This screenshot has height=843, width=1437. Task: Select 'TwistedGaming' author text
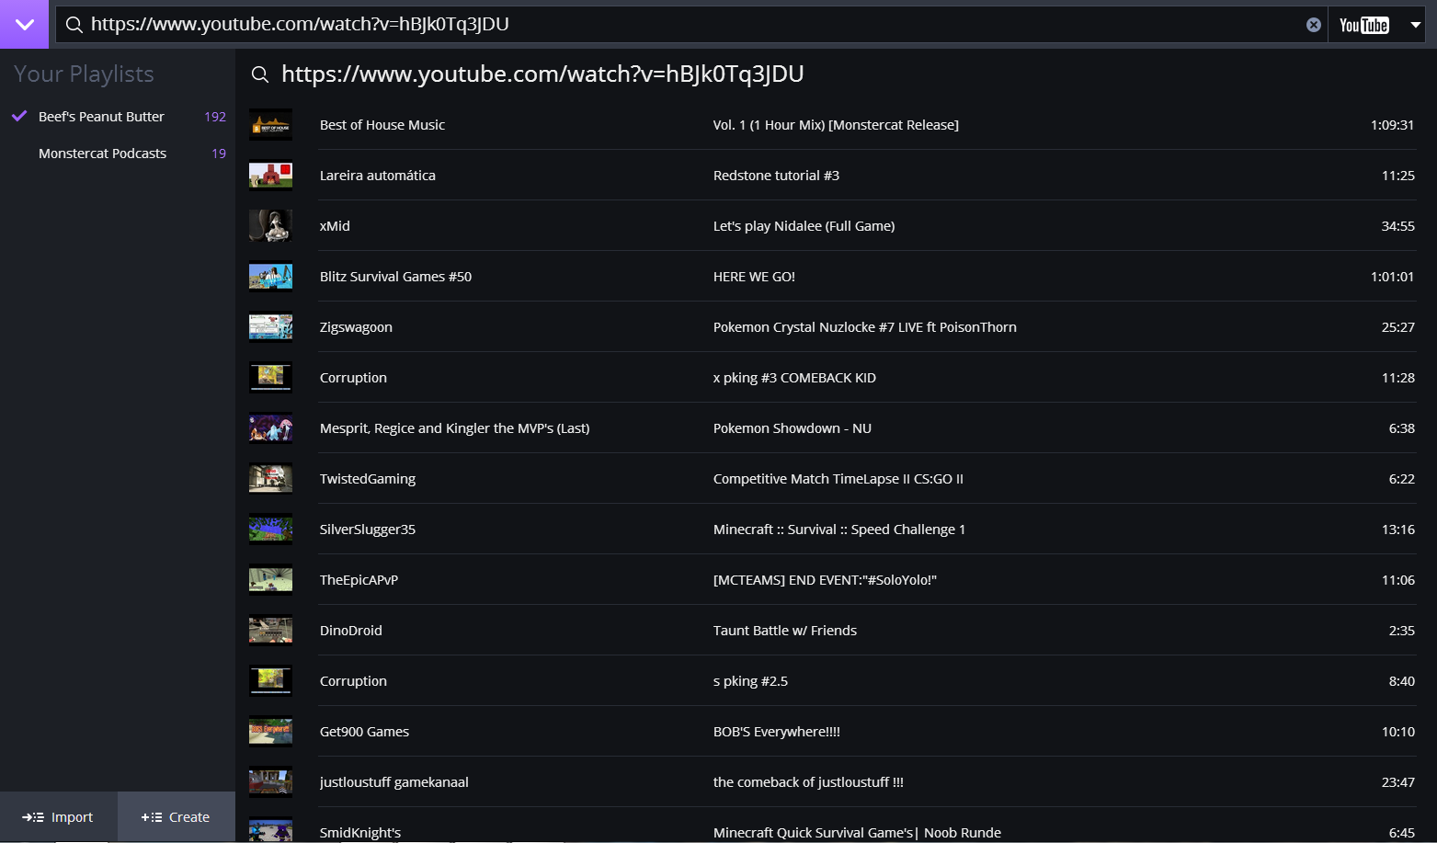[368, 479]
